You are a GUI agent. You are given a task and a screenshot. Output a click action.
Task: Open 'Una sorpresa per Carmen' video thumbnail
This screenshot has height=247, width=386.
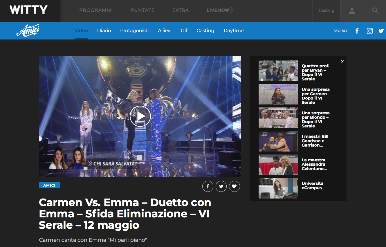[x=278, y=94]
